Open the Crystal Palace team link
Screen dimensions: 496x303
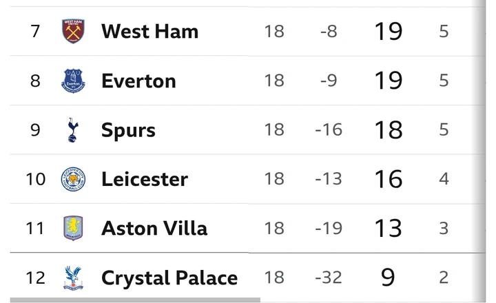pos(169,278)
